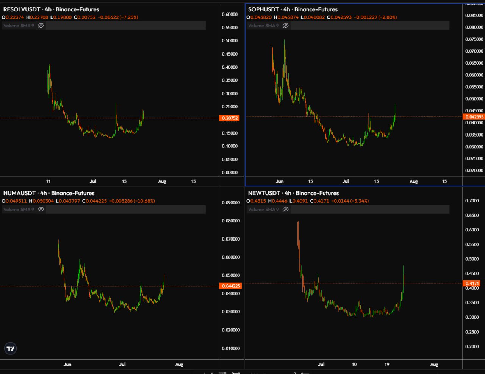Image resolution: width=485 pixels, height=374 pixels.
Task: Click 0.50000 on the RESOLVUSDT price scale
Action: pyautogui.click(x=230, y=41)
